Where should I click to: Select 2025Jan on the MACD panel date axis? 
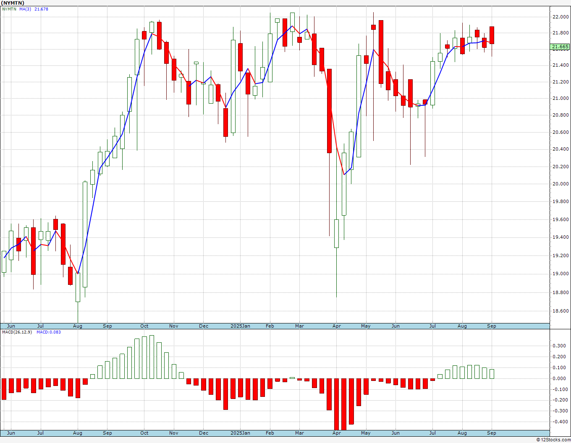click(x=241, y=433)
